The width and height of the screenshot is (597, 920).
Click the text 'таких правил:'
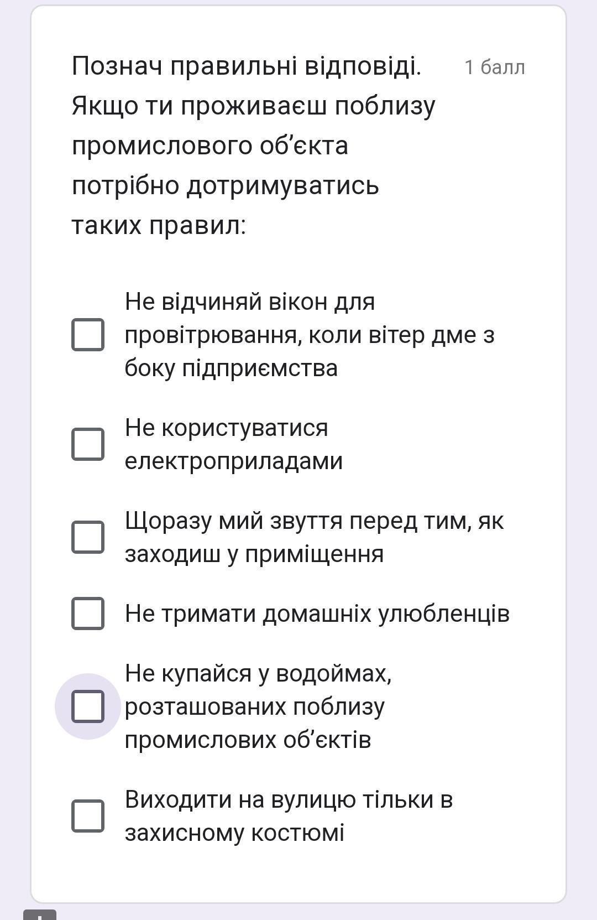[159, 226]
